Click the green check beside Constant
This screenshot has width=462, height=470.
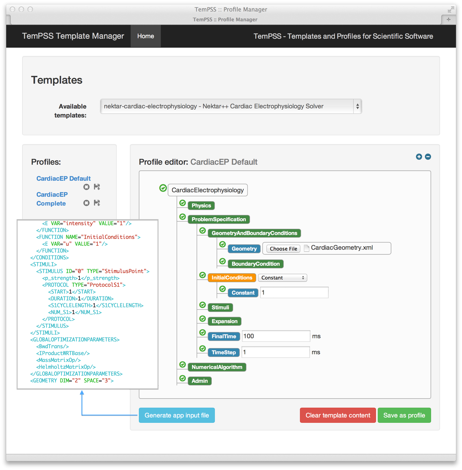click(x=222, y=289)
